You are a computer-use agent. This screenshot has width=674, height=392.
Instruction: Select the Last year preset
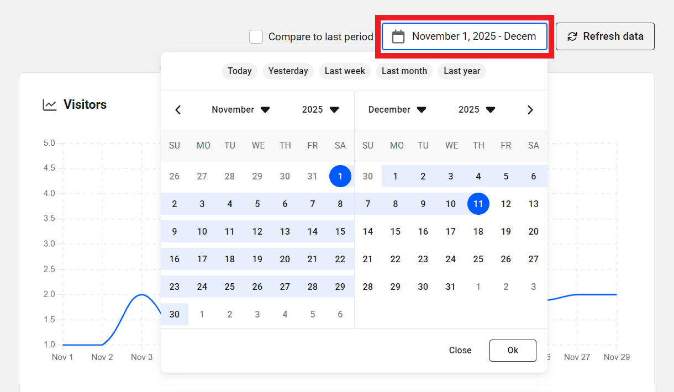click(461, 71)
